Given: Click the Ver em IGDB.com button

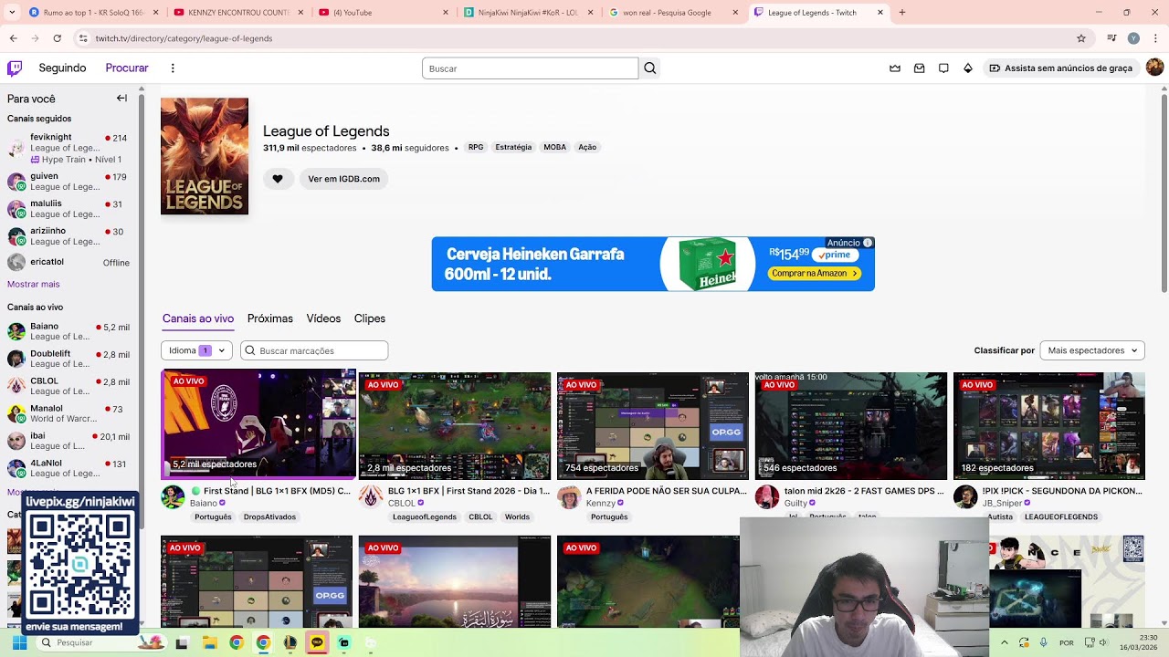Looking at the screenshot, I should [x=343, y=179].
